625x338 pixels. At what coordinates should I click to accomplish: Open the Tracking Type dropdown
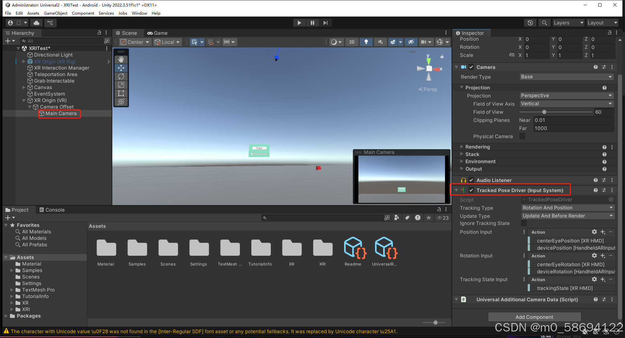[568, 208]
